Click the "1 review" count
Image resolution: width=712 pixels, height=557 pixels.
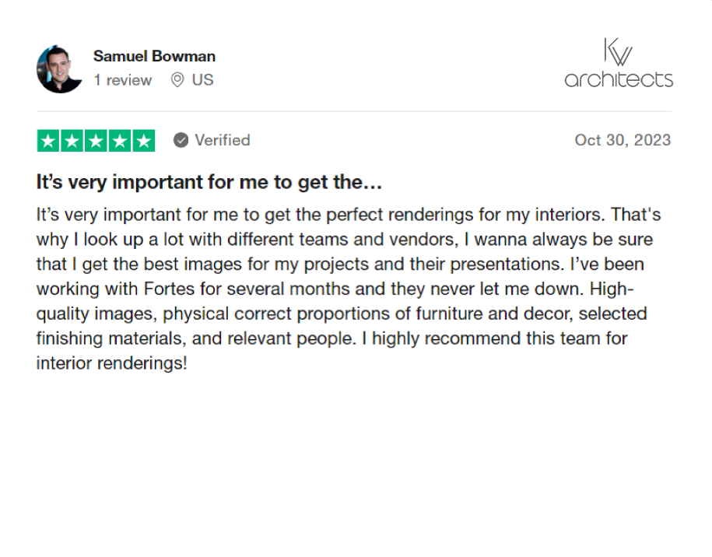tap(123, 80)
